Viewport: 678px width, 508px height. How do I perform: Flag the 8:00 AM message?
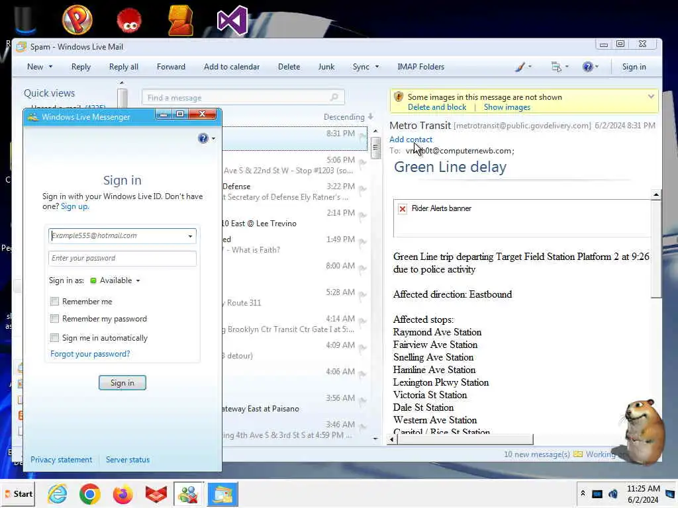pos(362,269)
